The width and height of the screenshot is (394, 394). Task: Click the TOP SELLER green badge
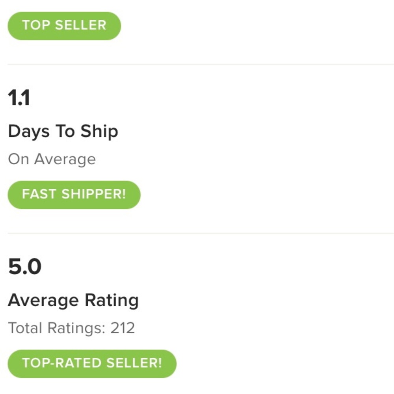pos(64,26)
